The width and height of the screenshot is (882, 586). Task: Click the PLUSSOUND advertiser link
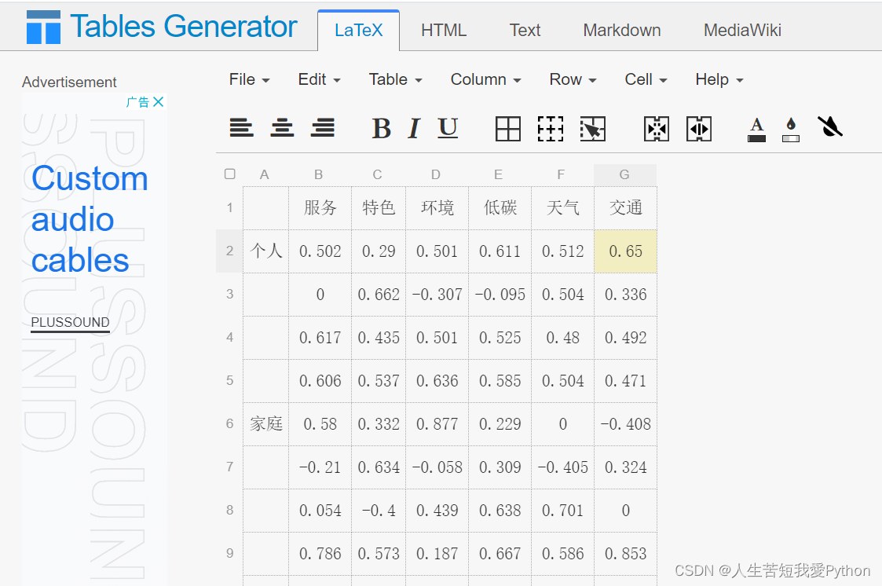(71, 322)
